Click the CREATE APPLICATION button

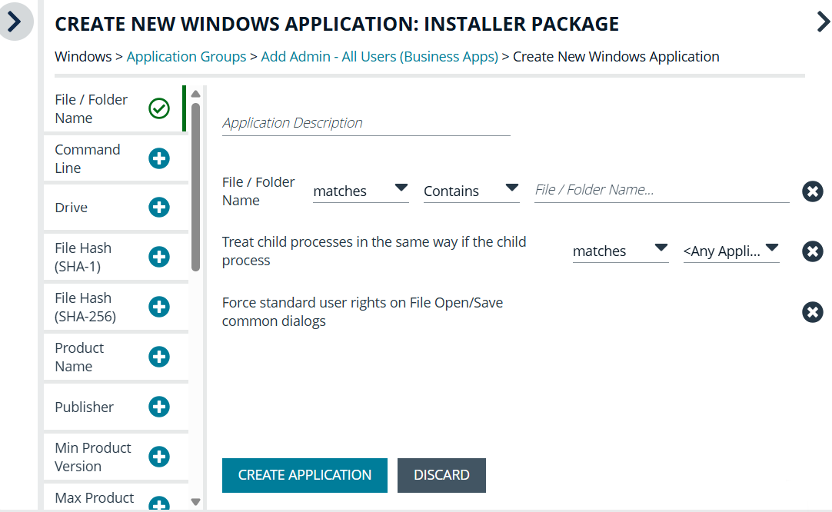click(x=304, y=475)
